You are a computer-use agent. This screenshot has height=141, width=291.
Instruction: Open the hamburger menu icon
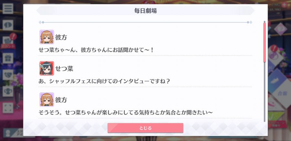pyautogui.click(x=8, y=8)
